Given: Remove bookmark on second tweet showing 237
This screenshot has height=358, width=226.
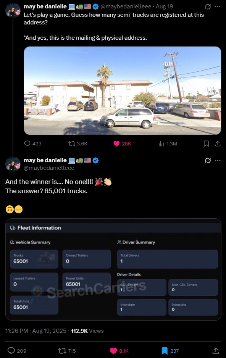Looking at the screenshot, I should [x=165, y=351].
